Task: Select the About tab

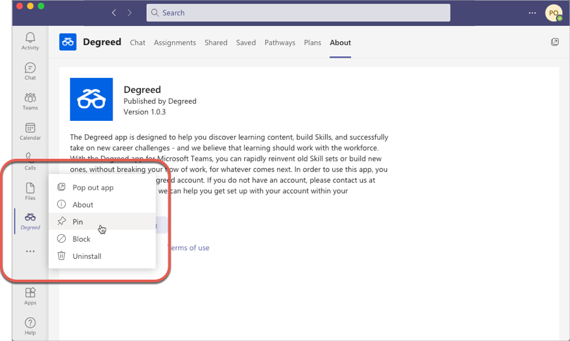Action: tap(340, 42)
